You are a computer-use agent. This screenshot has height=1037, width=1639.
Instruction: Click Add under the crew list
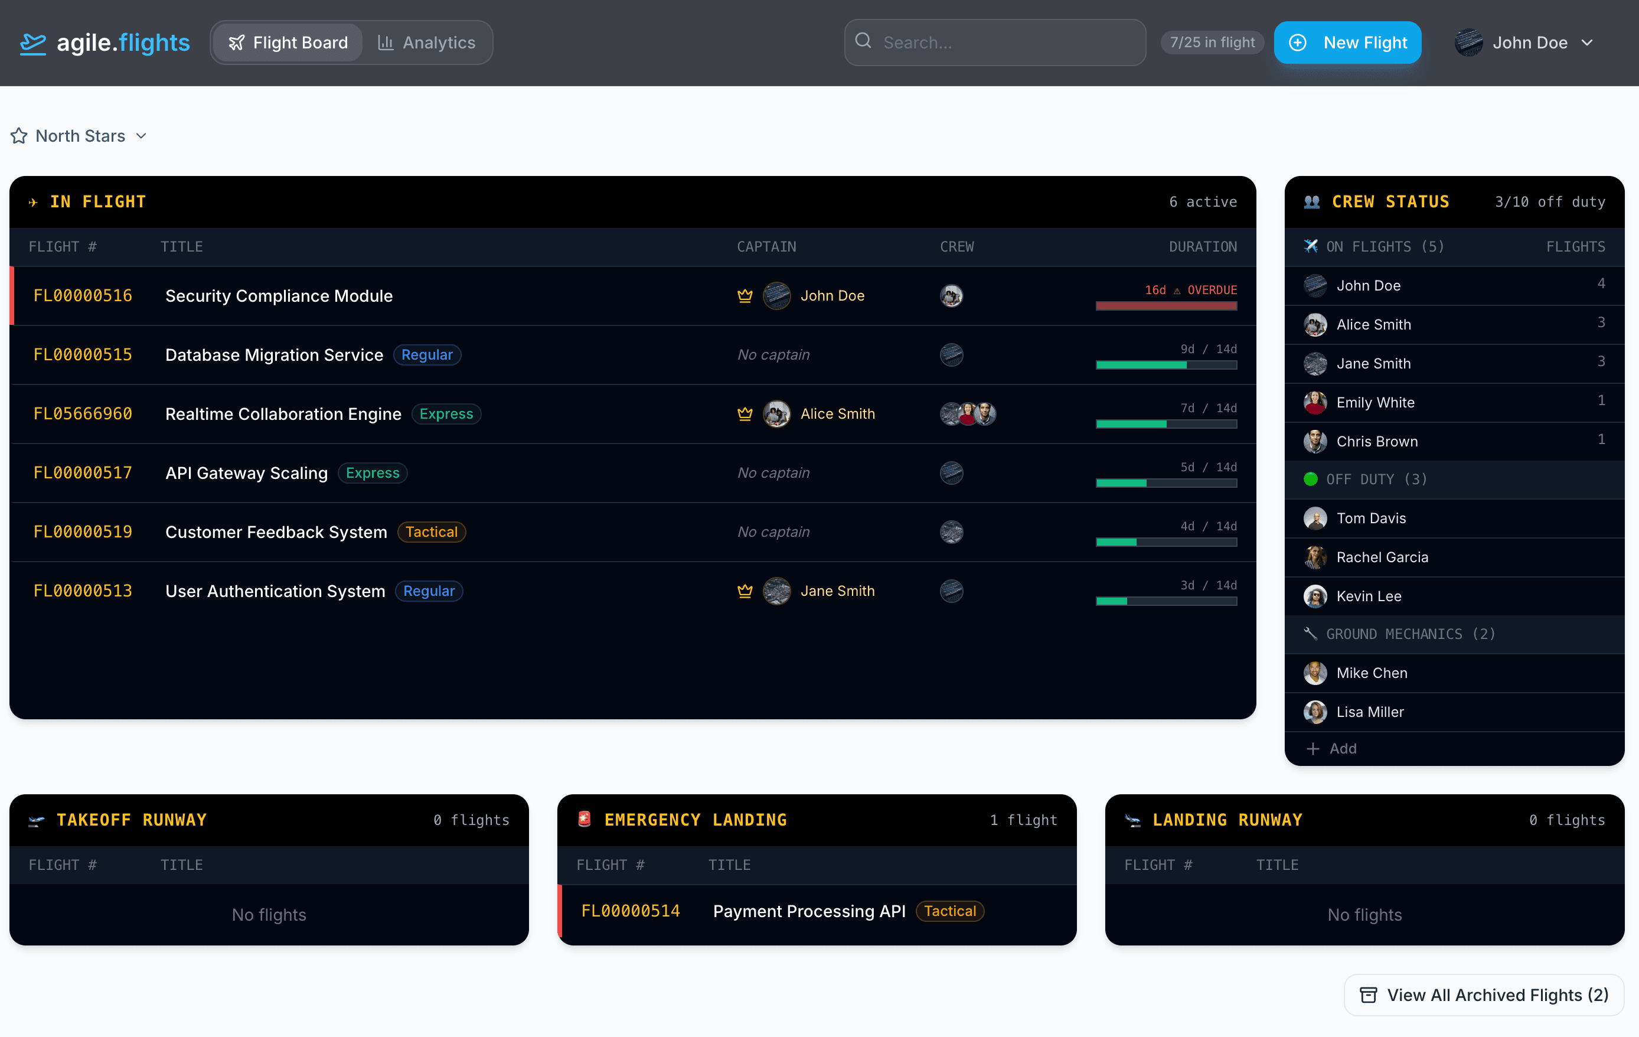1332,748
